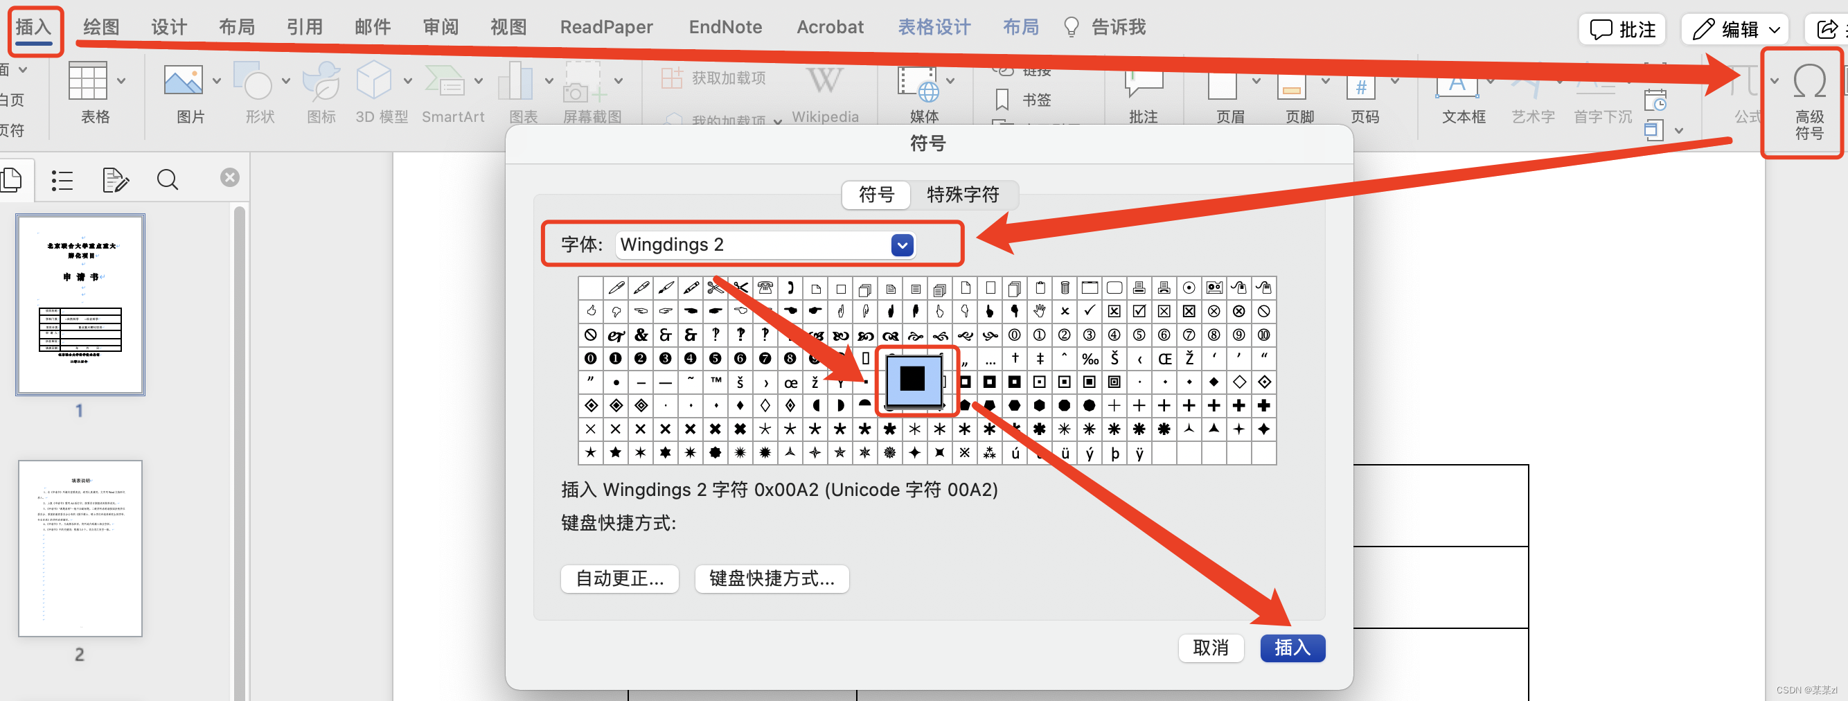Select the scissors symbol in grid
The image size is (1848, 701).
[716, 288]
